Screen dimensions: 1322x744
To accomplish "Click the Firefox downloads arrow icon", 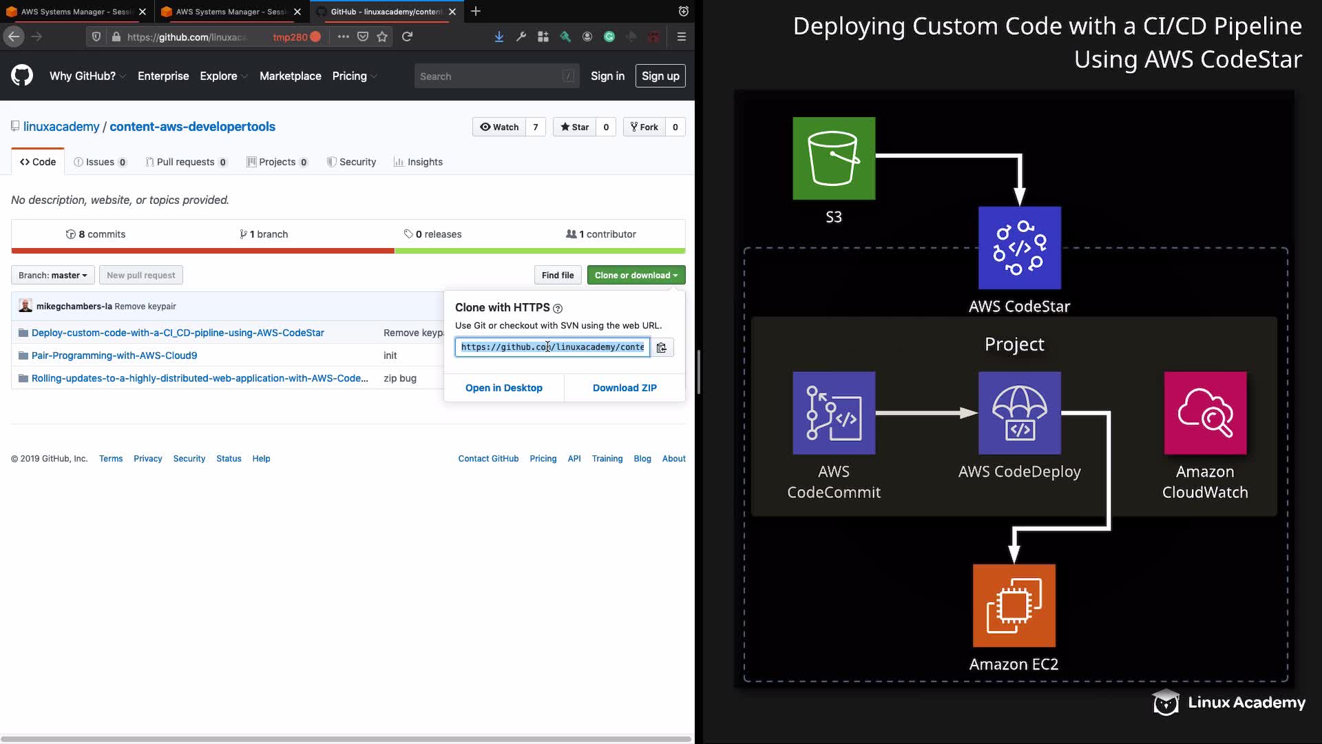I will 499,37.
